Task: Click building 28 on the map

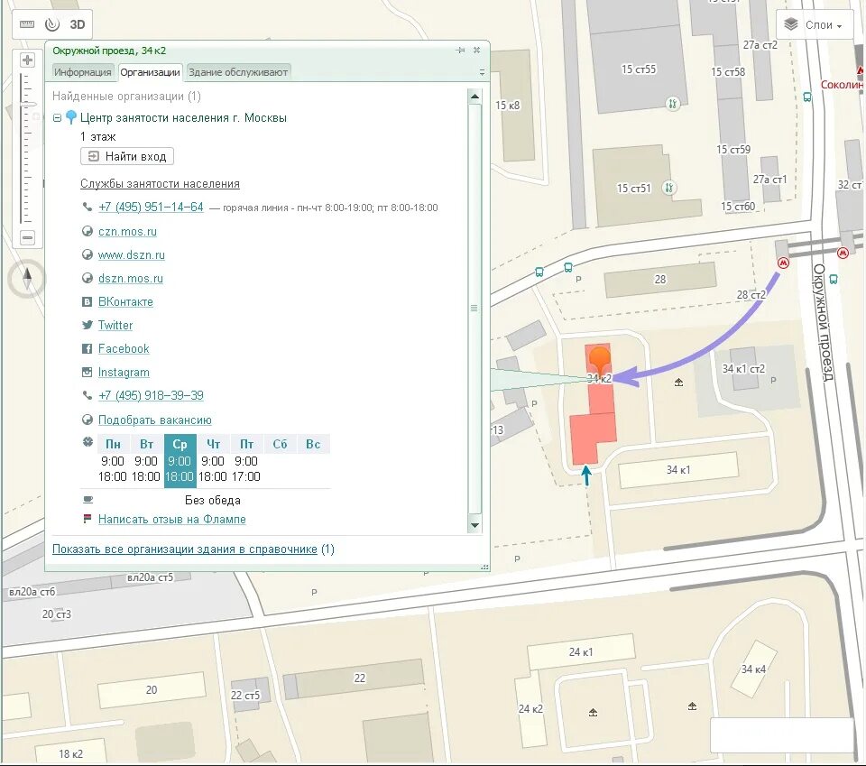Action: click(660, 280)
